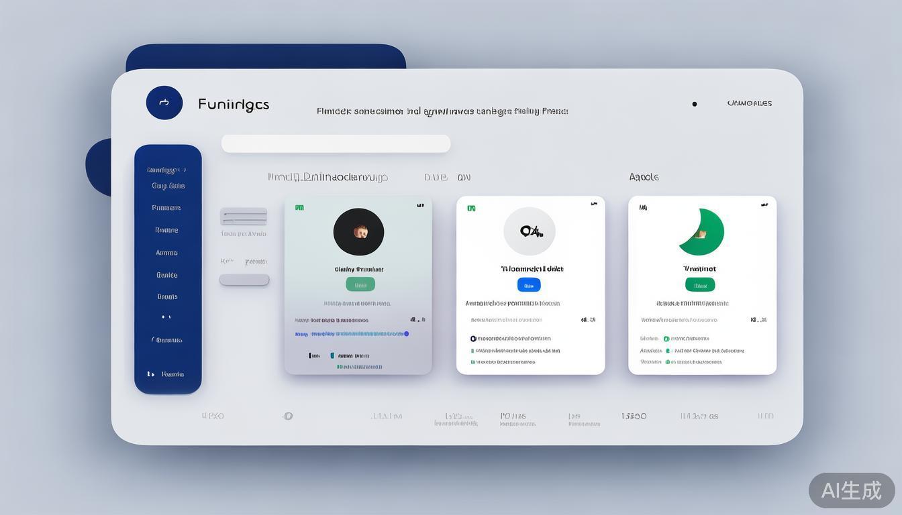Image resolution: width=902 pixels, height=515 pixels.
Task: Expand the menu at third card's top-right corner
Action: point(764,205)
